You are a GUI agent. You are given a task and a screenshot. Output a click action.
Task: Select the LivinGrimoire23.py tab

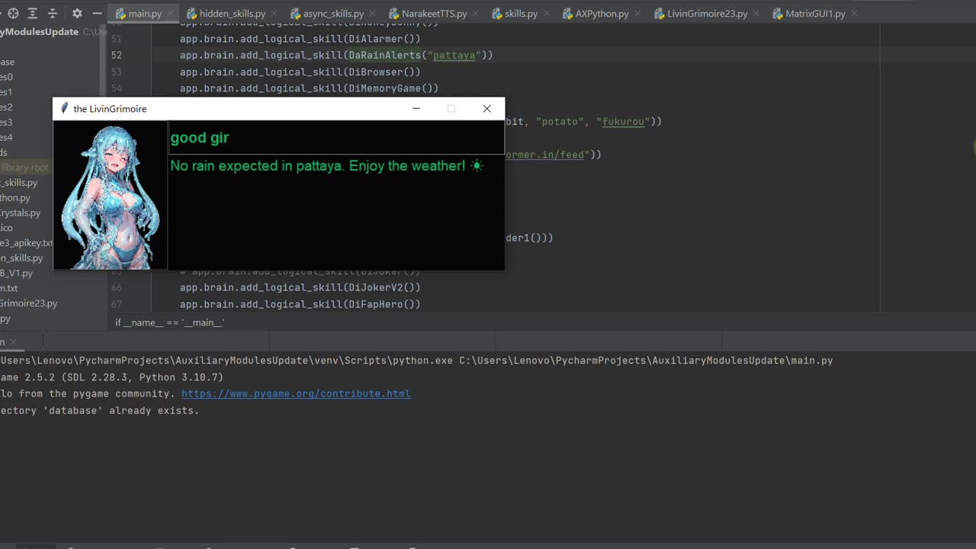[707, 14]
